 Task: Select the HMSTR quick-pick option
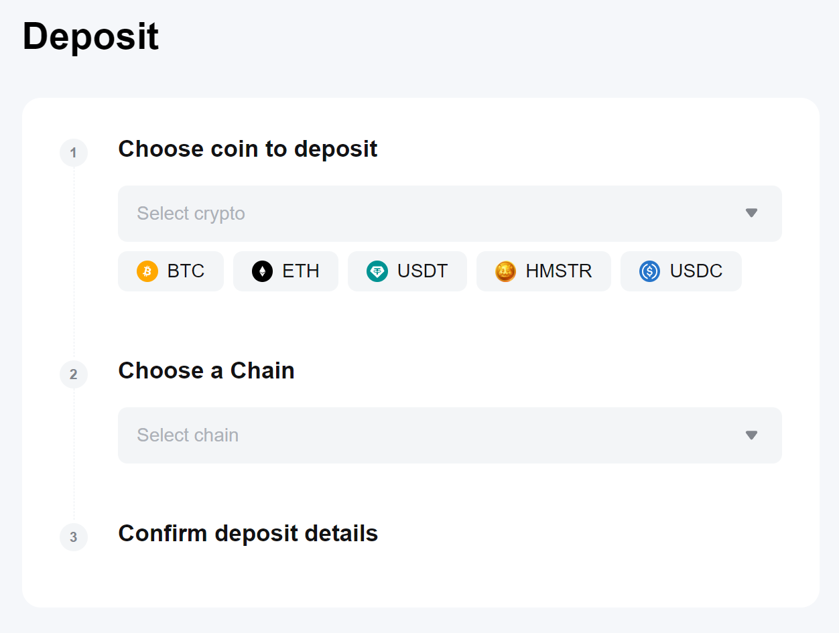(543, 271)
